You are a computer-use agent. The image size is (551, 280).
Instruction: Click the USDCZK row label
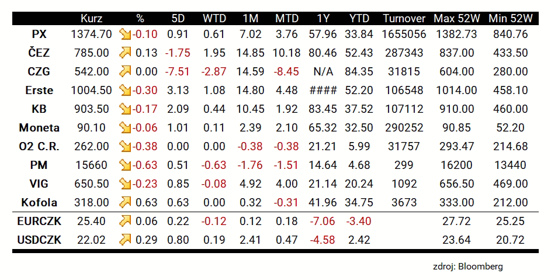click(39, 240)
